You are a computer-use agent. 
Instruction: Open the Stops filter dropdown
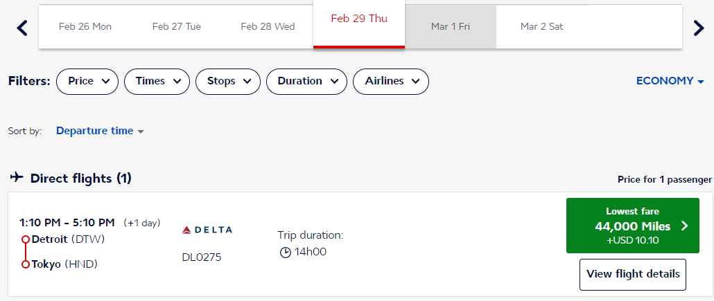(x=228, y=81)
